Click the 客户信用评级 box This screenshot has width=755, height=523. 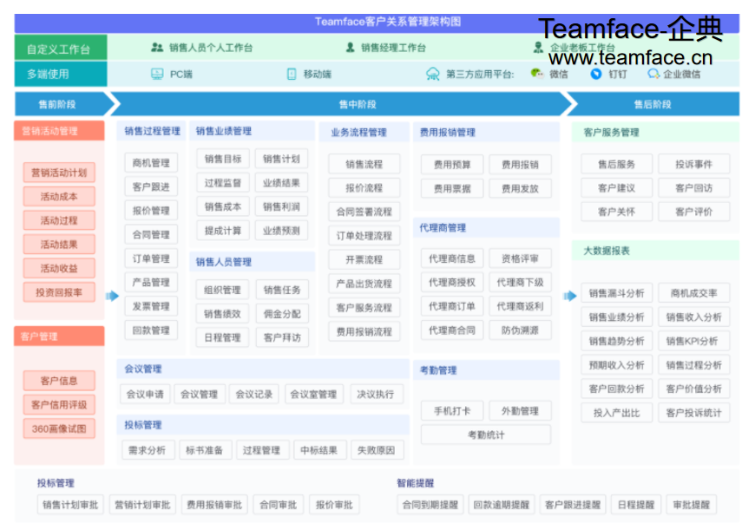click(59, 405)
